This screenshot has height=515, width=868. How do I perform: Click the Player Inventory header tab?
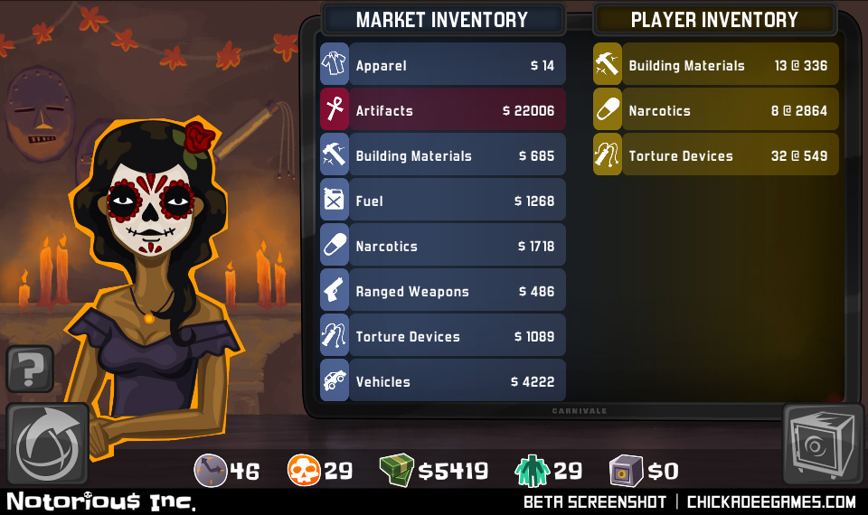pos(714,19)
